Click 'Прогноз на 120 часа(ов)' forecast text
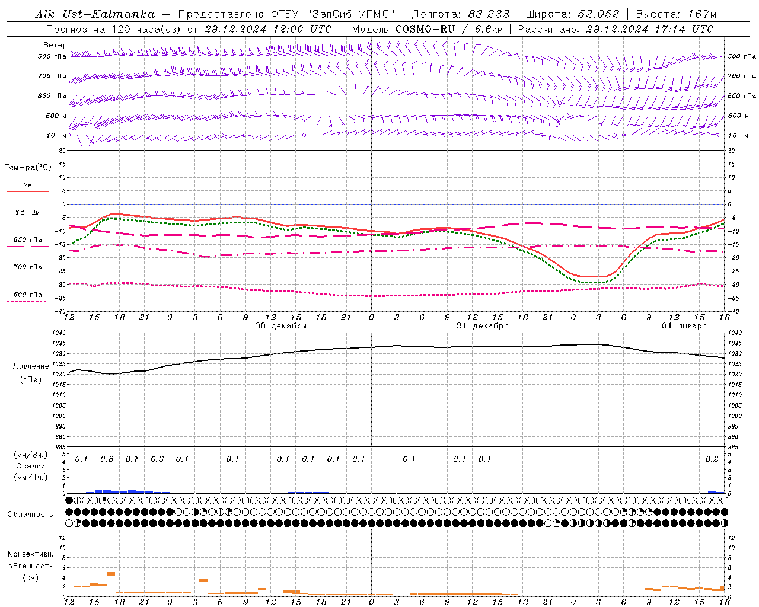759x607 pixels. (x=114, y=29)
